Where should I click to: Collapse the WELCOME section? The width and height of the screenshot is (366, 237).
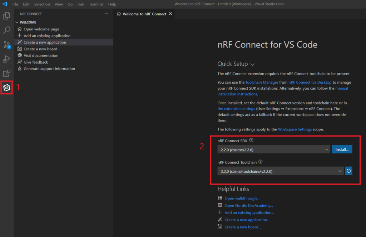[x=17, y=22]
